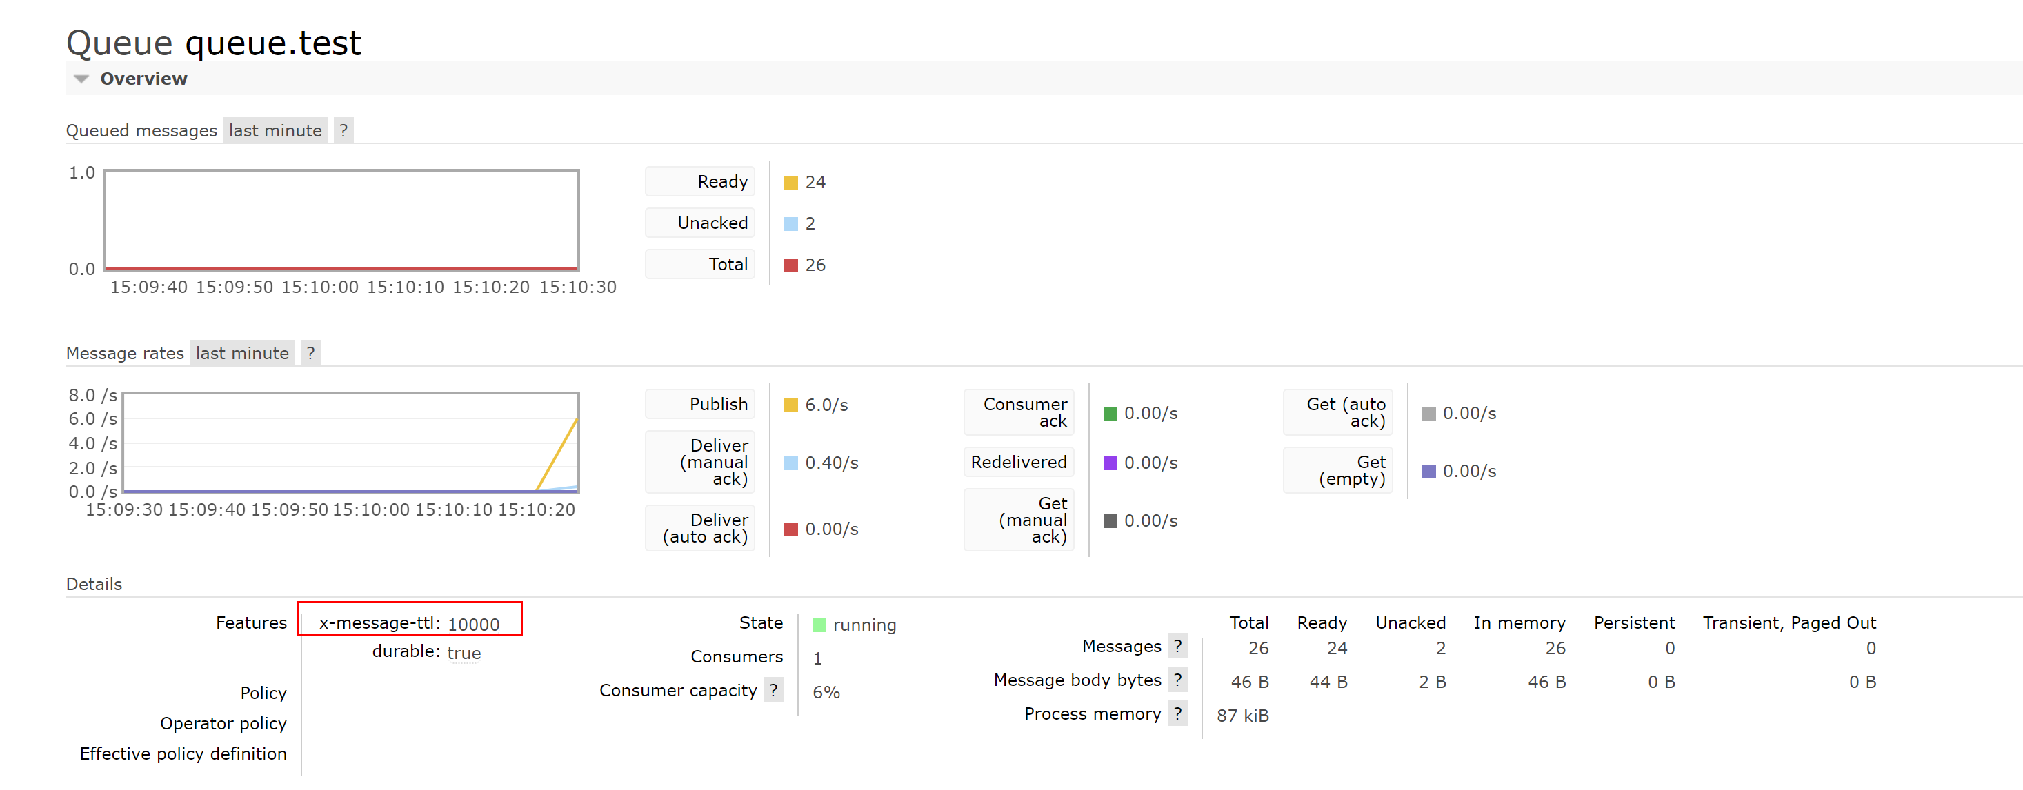This screenshot has height=790, width=2023.
Task: Click the purple Redelivered color swatch
Action: point(1110,463)
